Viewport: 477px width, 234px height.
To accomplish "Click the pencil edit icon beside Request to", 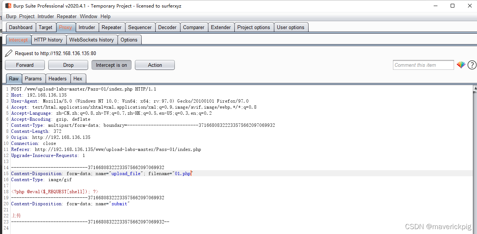I will [x=9, y=53].
